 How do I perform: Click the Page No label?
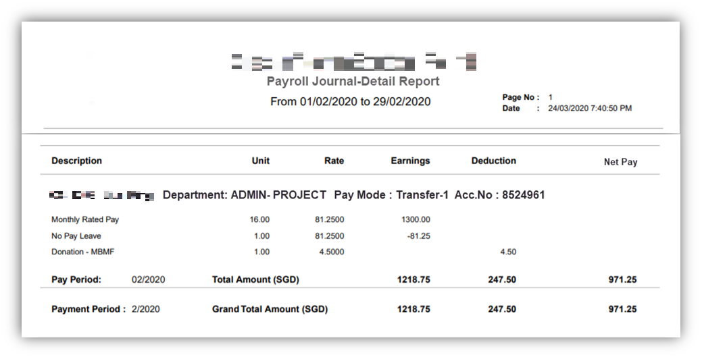[520, 98]
